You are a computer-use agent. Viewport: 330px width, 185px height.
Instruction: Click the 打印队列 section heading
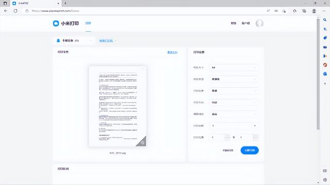pos(63,169)
